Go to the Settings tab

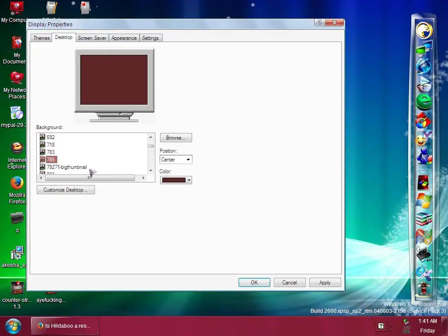click(150, 38)
